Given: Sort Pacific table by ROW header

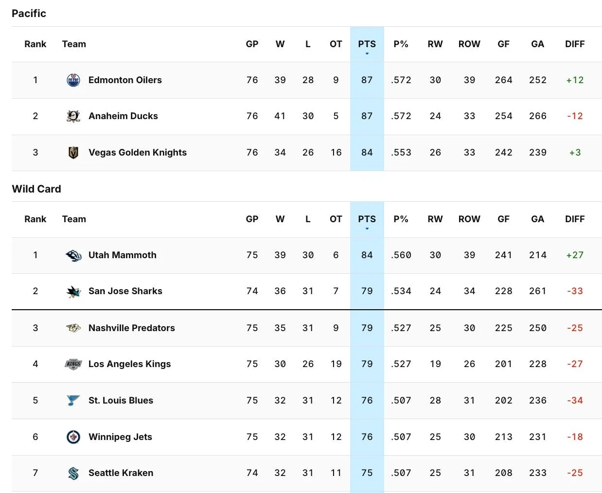Looking at the screenshot, I should tap(469, 44).
